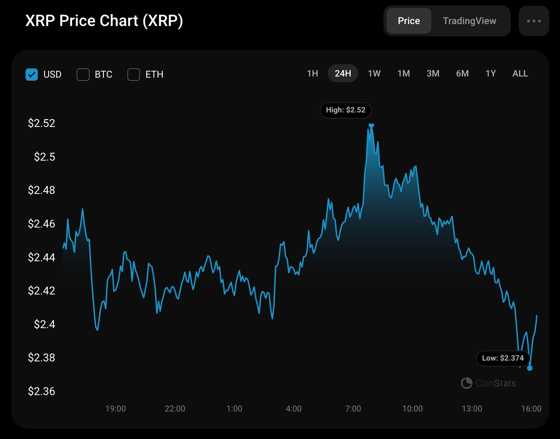Screen dimensions: 560x439
Task: Select the 1W time range
Action: [374, 73]
